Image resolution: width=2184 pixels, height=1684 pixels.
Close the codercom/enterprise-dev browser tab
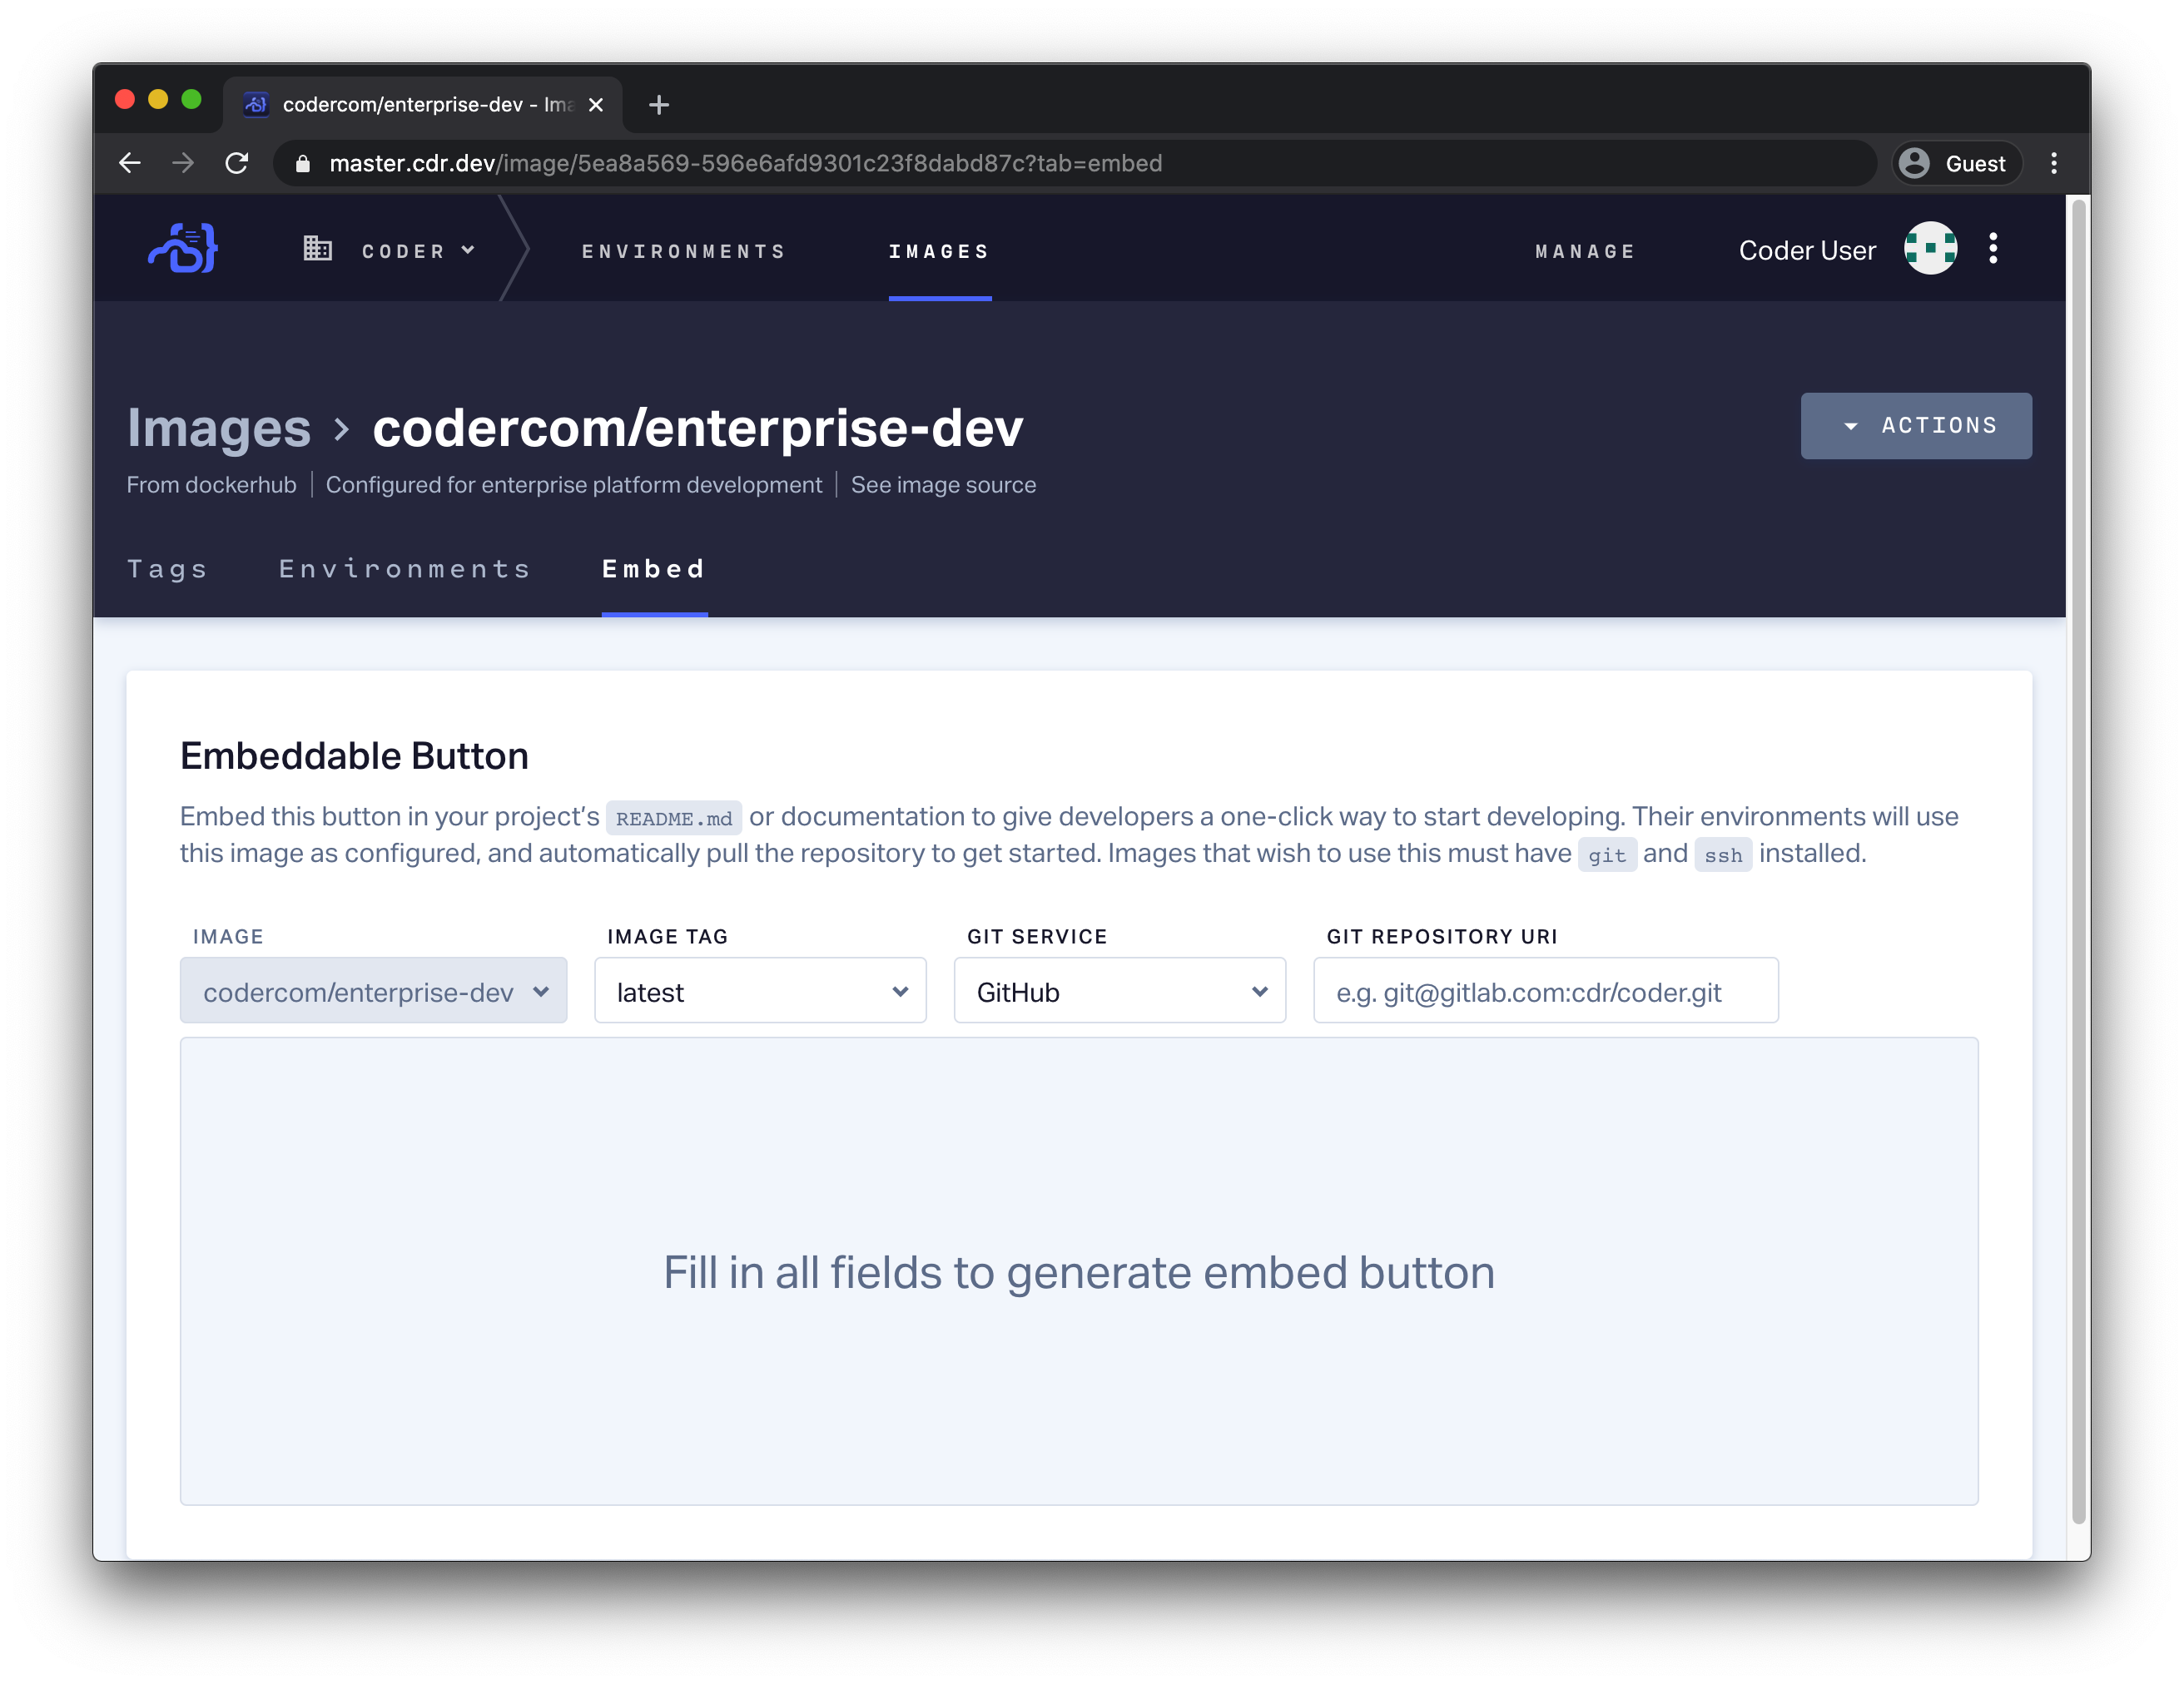(596, 104)
